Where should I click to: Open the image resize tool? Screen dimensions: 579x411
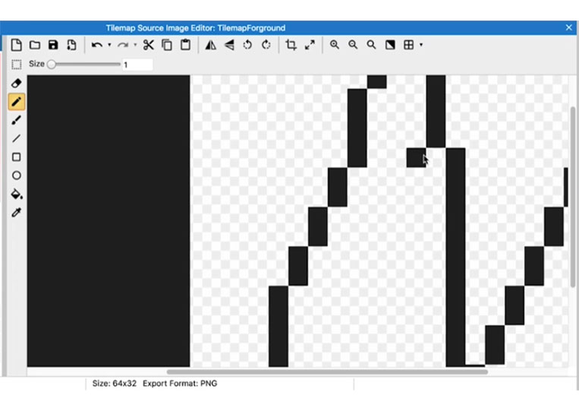[x=310, y=45]
